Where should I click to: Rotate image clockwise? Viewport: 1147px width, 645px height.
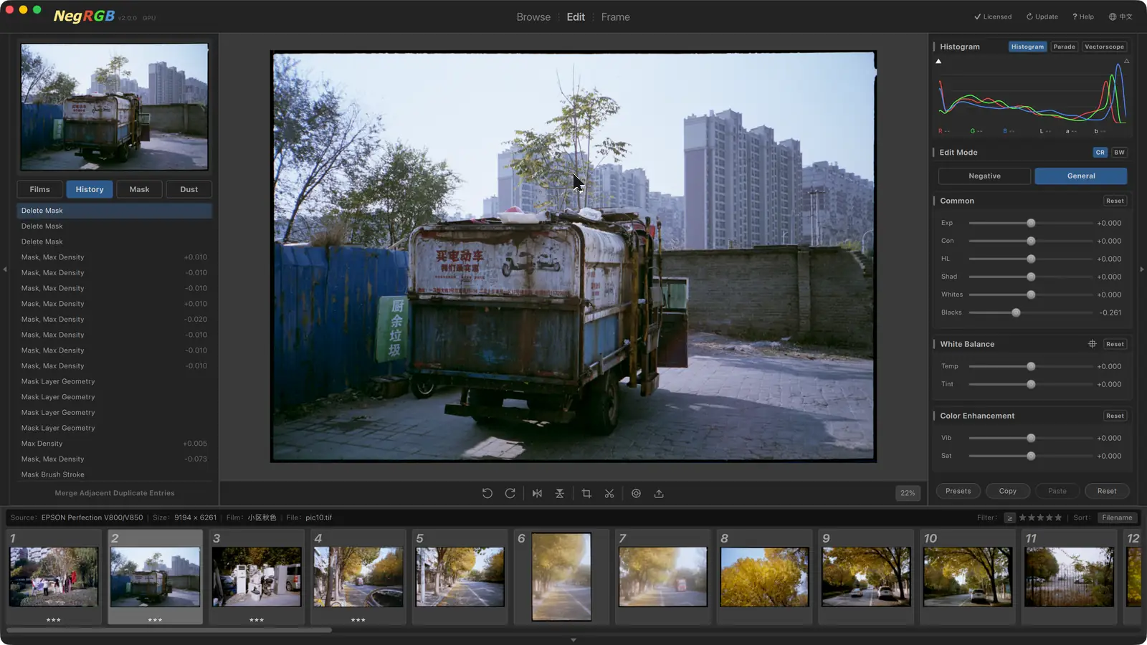coord(510,493)
